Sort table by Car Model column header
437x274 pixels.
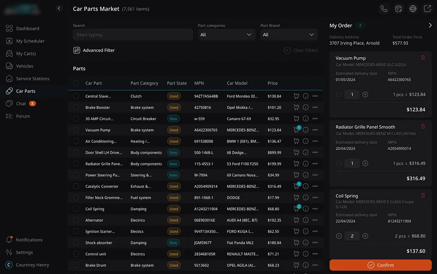(x=237, y=83)
